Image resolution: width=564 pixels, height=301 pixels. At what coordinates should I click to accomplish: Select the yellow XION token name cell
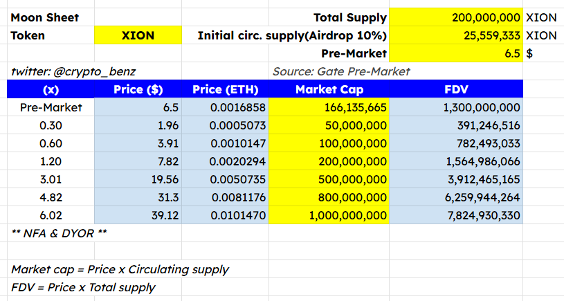pos(138,35)
